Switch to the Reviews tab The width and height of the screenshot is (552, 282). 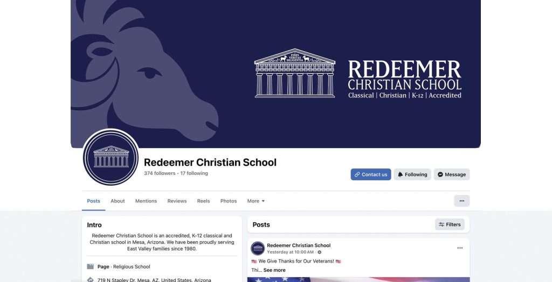tap(177, 201)
